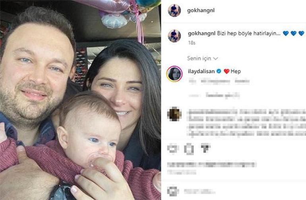
Task: Click the blue verified badge beside ilaydalisan
Action: pyautogui.click(x=219, y=71)
